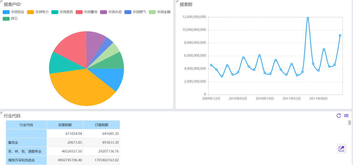Viewport: 353px width, 165px height.
Task: Sort by the 已缴税额 column header
Action: pos(102,125)
